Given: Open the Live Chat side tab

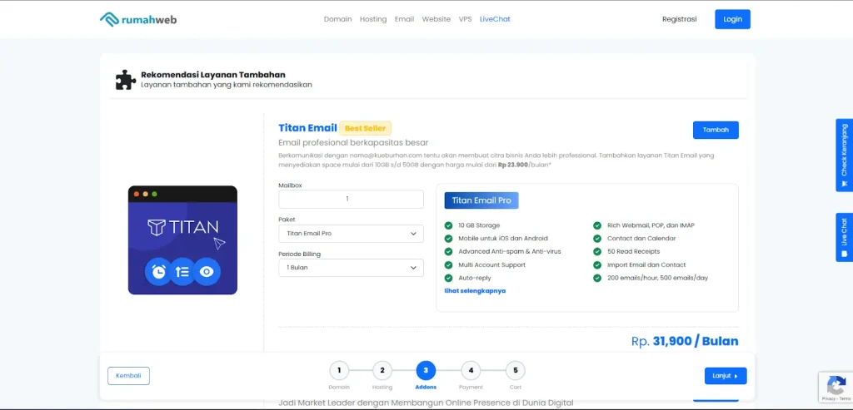Looking at the screenshot, I should [845, 237].
